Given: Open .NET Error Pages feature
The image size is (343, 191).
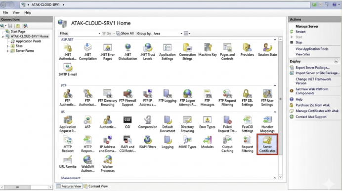Looking at the screenshot, I should pos(108,52).
